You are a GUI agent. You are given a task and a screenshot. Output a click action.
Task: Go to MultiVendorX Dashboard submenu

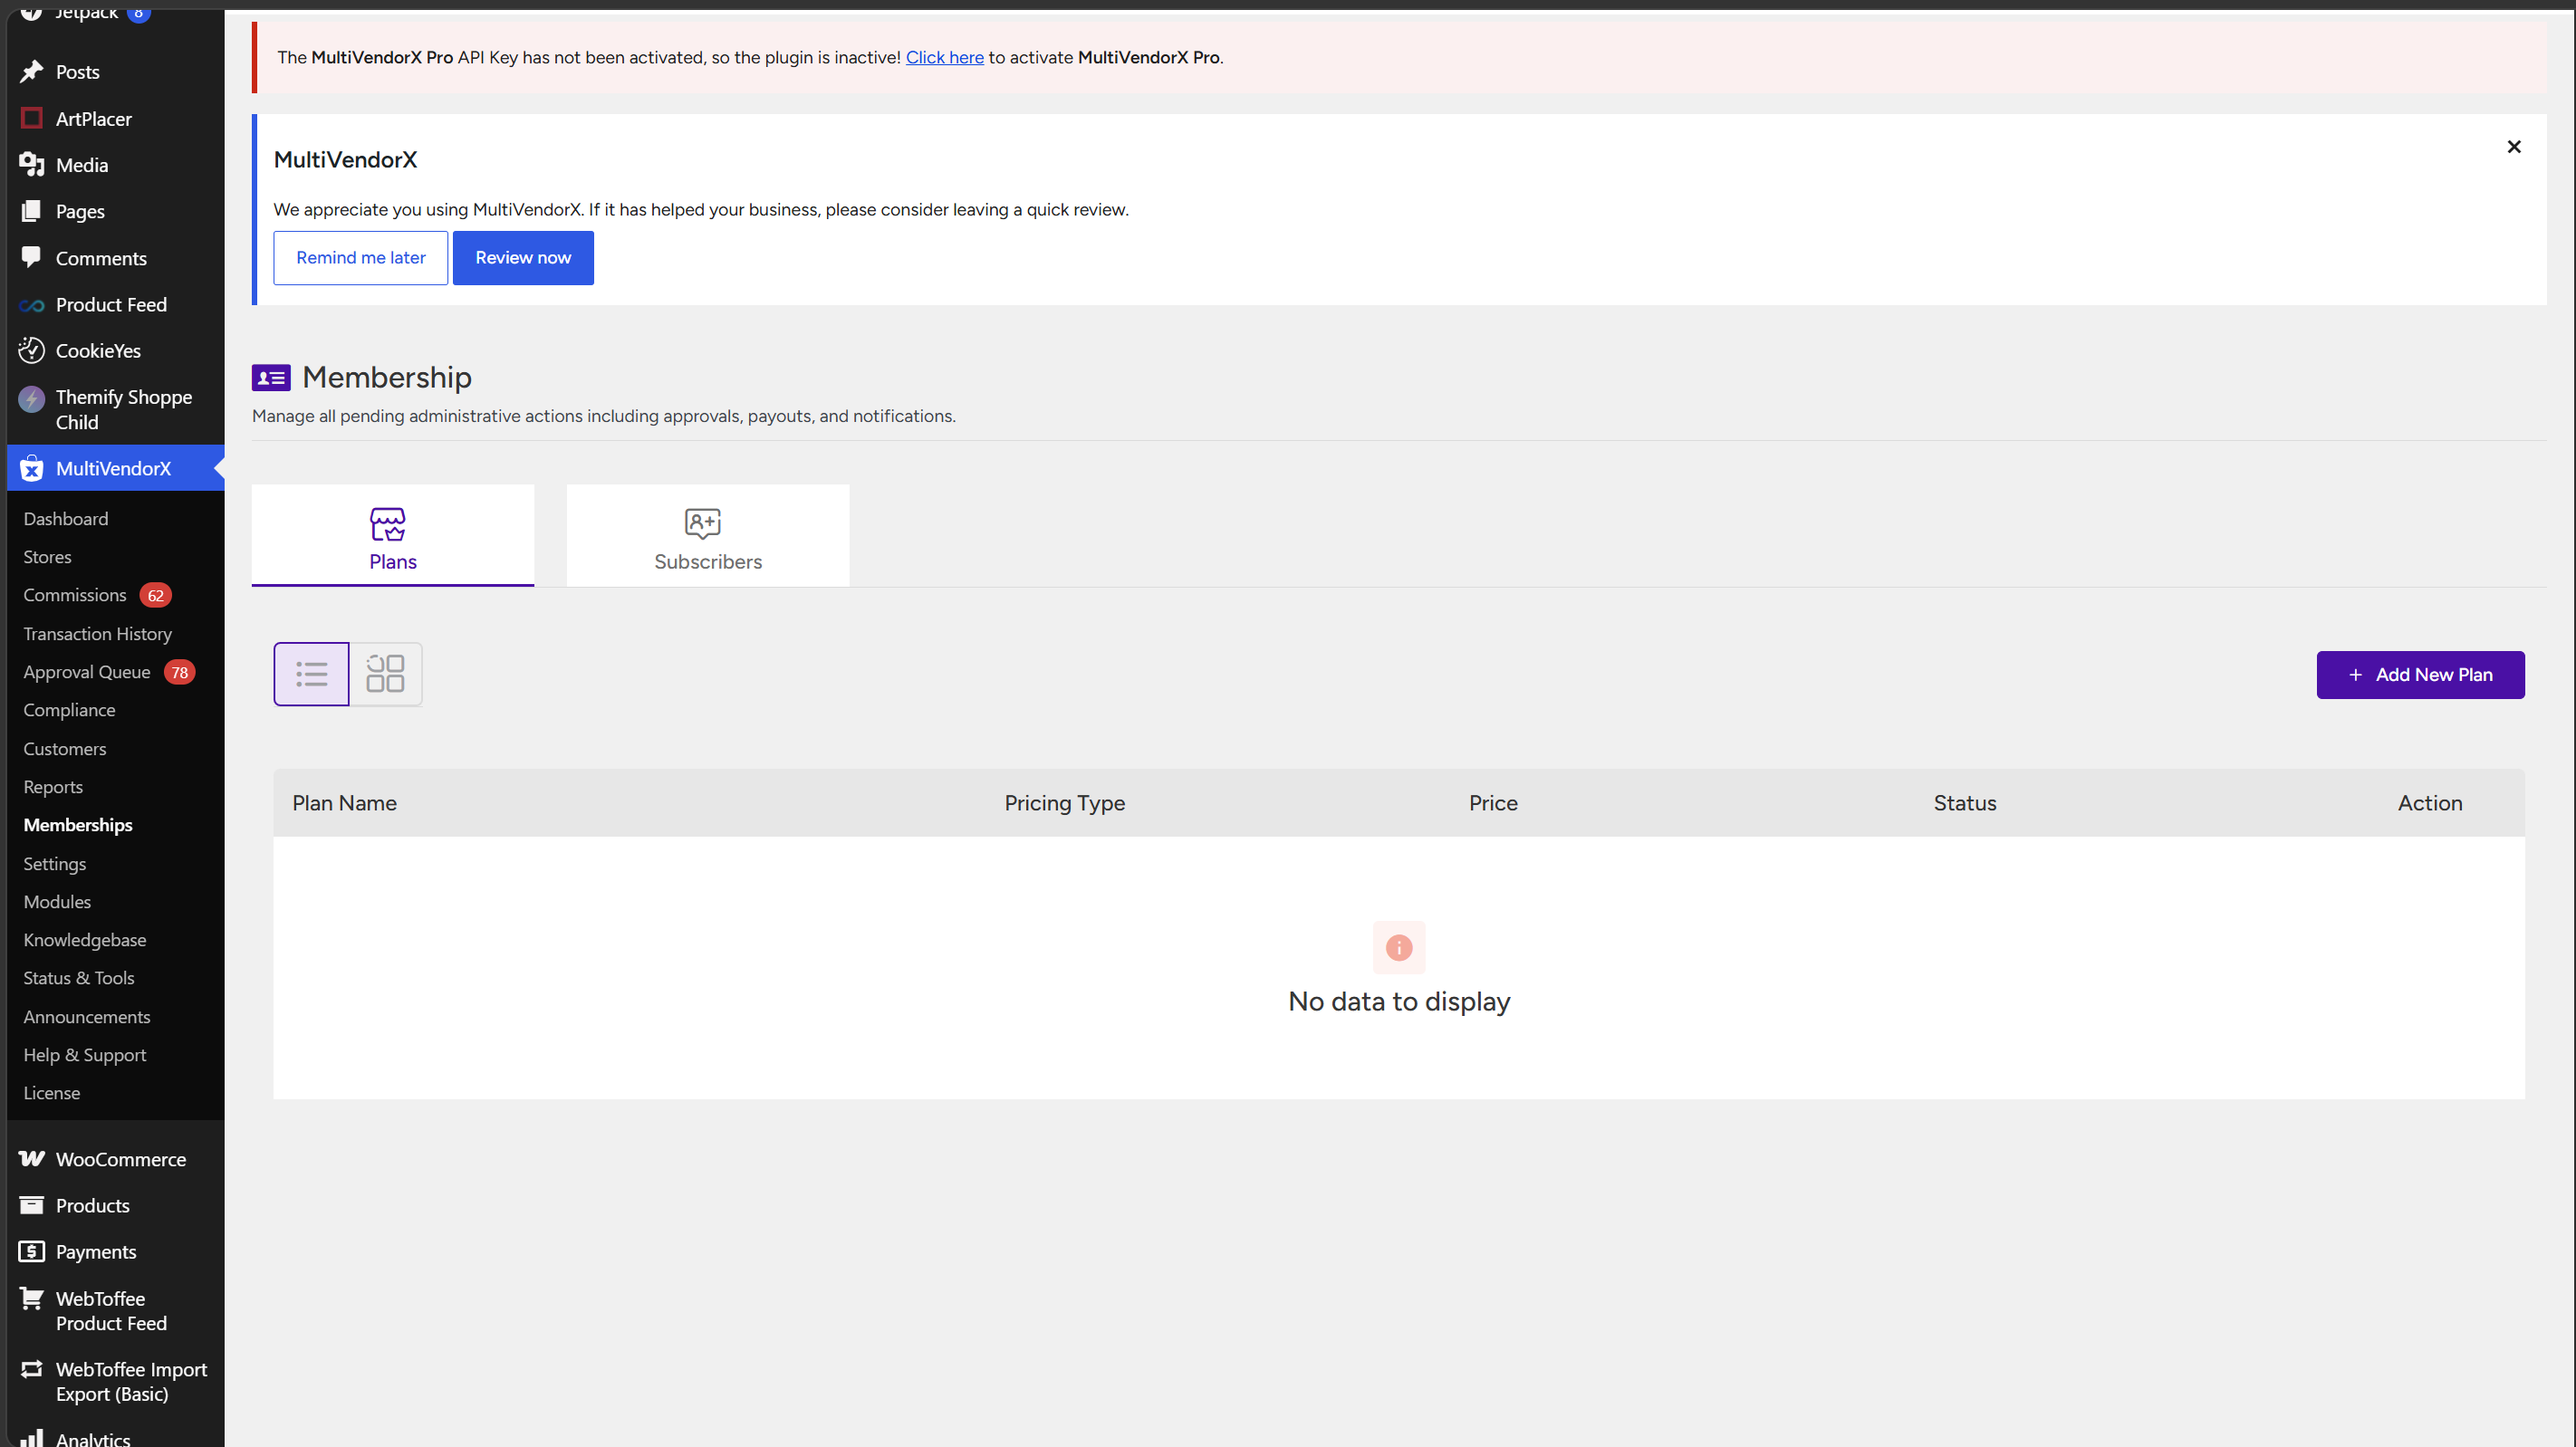coord(66,519)
